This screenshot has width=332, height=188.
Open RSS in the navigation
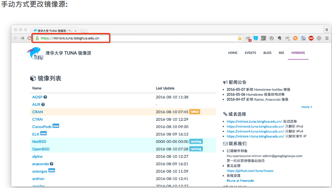point(281,53)
